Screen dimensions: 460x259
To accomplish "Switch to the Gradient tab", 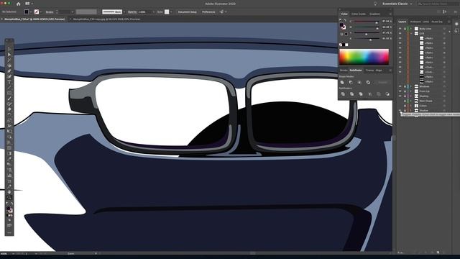I will pyautogui.click(x=374, y=14).
